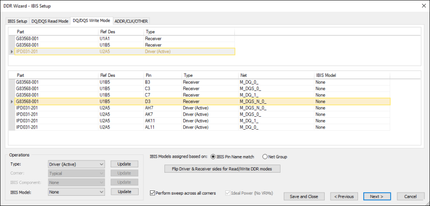Select the pin AH7 driver row

pos(203,108)
